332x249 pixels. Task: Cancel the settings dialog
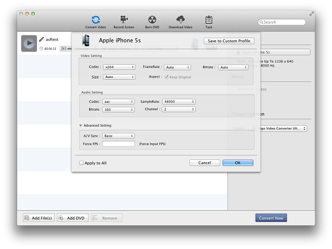(x=205, y=163)
